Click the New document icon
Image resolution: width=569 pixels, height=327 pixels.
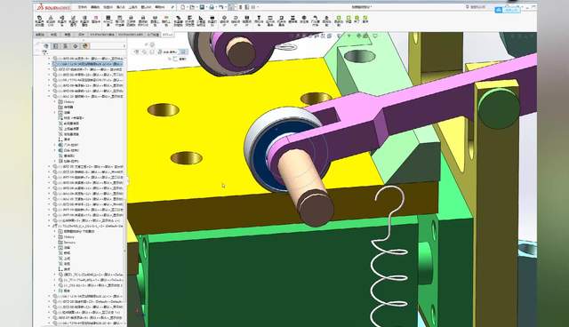[183, 7]
